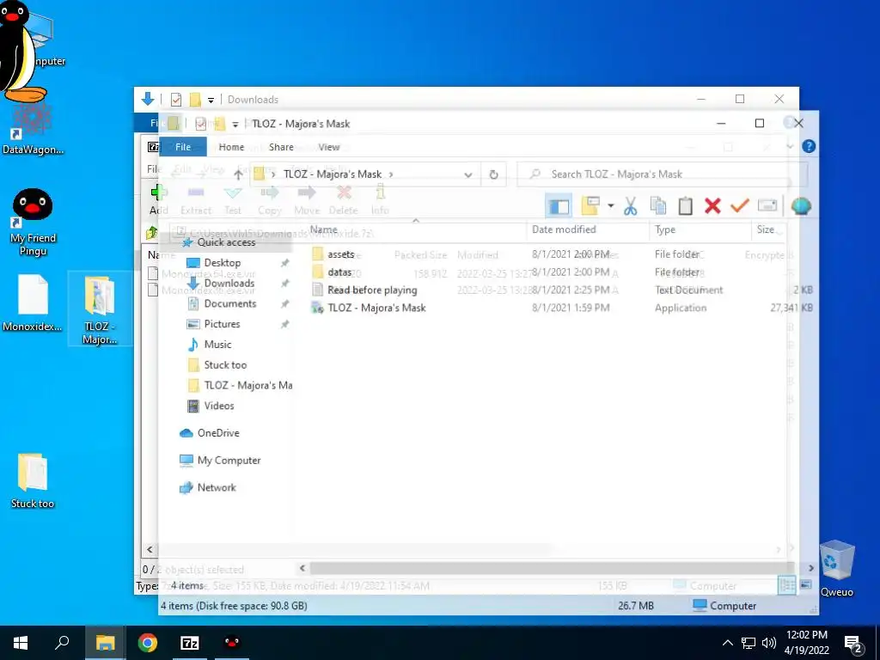
Task: Click the volume speaker tray icon
Action: click(x=769, y=643)
